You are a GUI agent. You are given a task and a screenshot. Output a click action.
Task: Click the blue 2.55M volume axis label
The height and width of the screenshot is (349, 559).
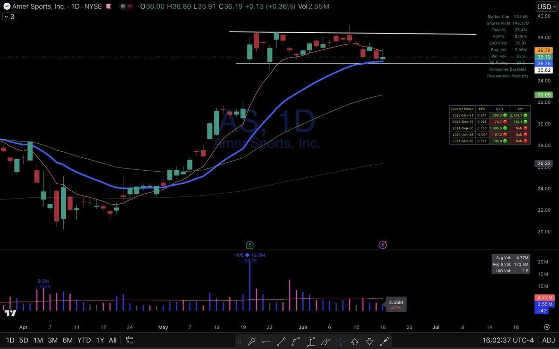tap(545, 303)
